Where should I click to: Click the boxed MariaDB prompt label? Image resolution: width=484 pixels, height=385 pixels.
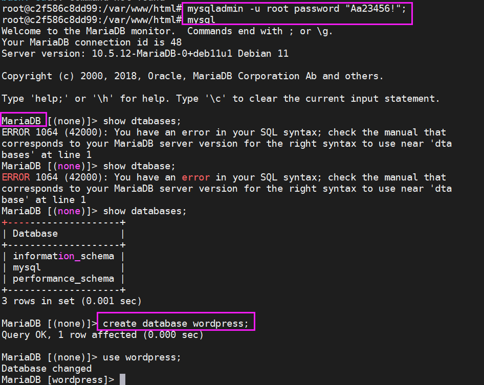[24, 121]
